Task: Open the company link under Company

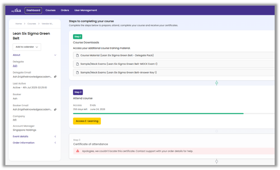Action: pos(15,120)
